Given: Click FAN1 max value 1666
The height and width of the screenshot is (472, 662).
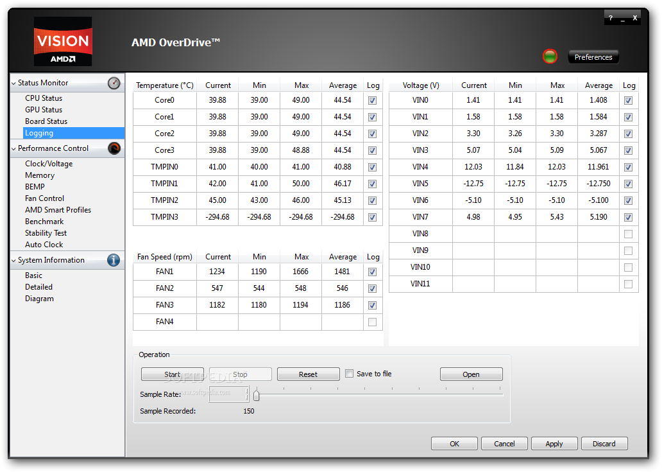Looking at the screenshot, I should (x=301, y=272).
